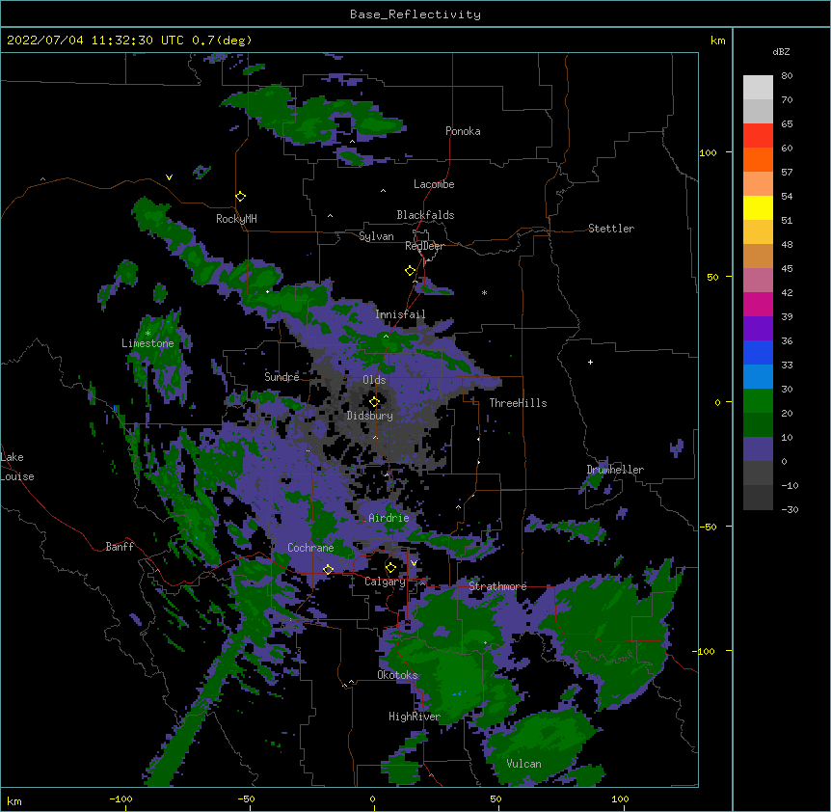Pick the yellow 51-54 dBZ legend swatch
This screenshot has width=831, height=812.
coord(758,207)
